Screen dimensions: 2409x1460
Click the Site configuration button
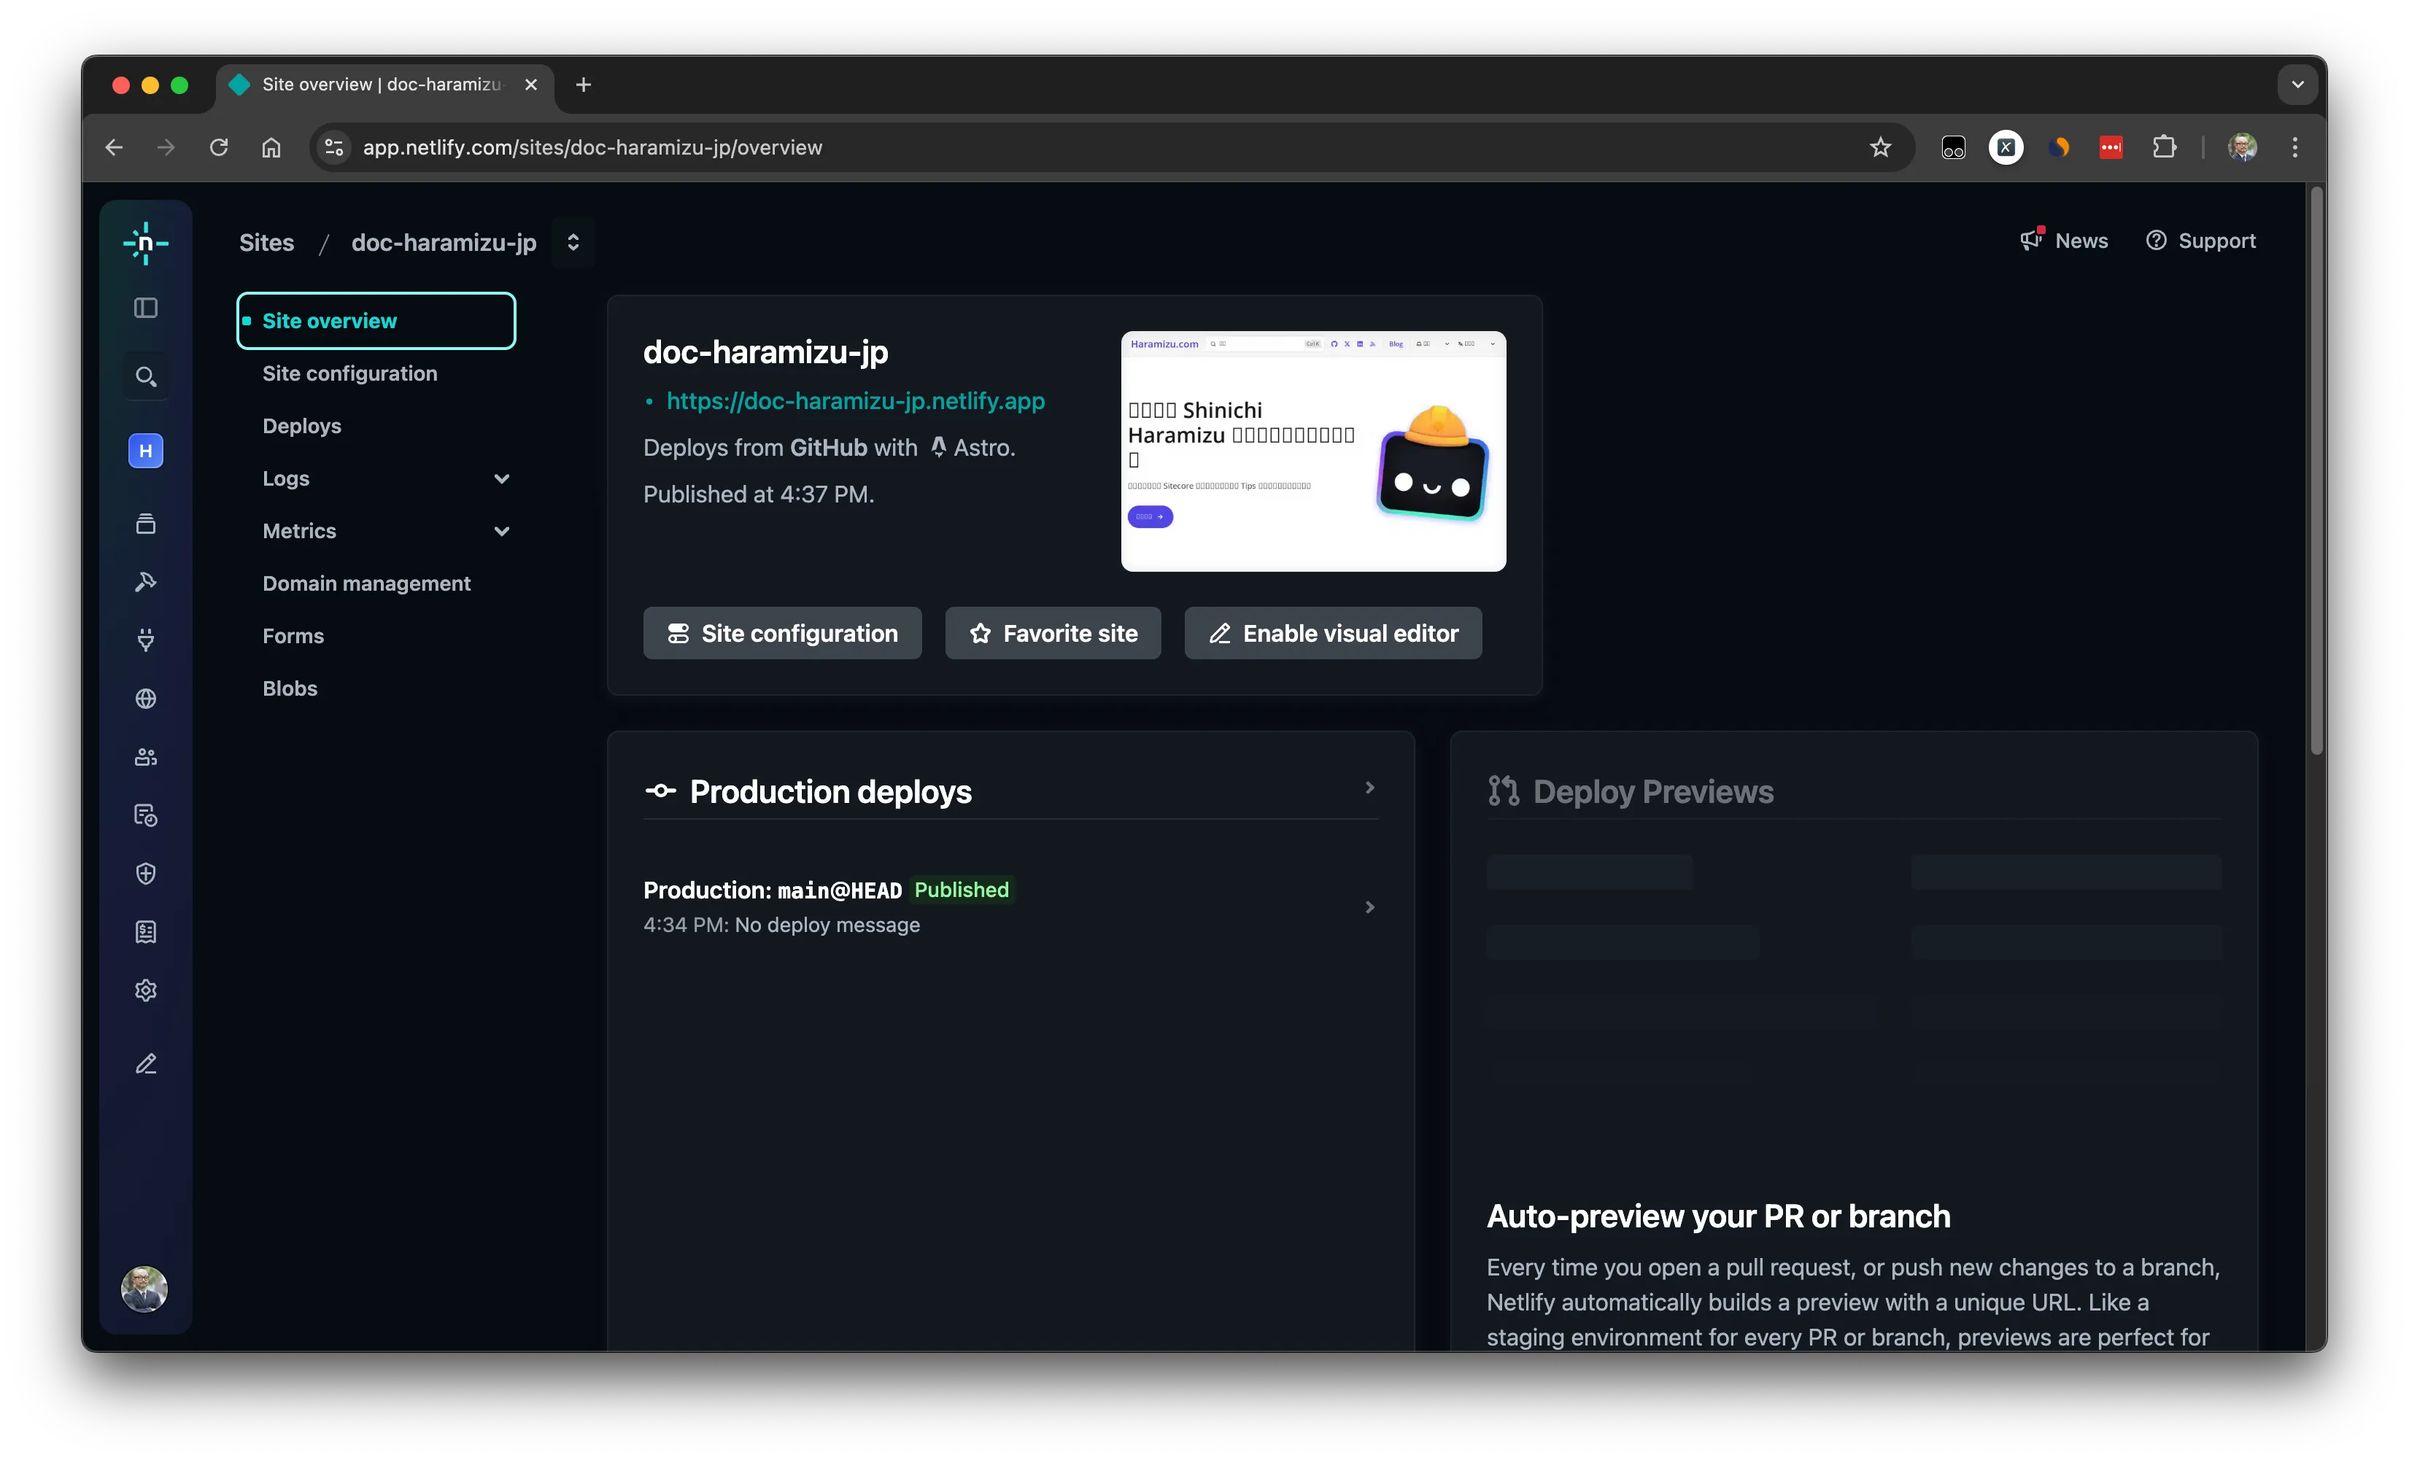(x=782, y=633)
